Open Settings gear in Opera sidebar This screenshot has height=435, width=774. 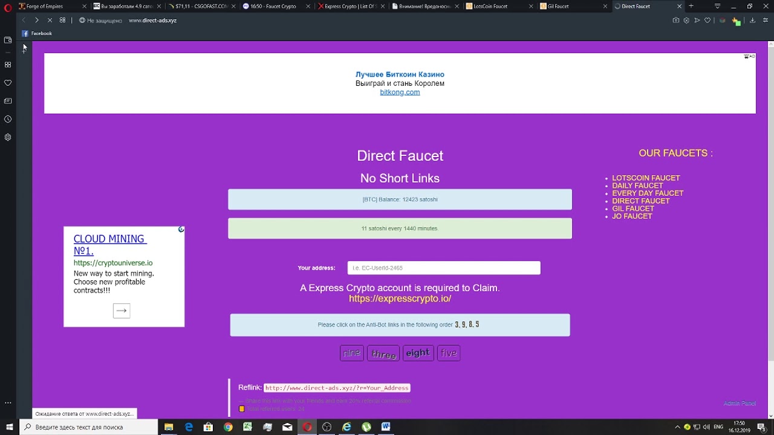8,137
